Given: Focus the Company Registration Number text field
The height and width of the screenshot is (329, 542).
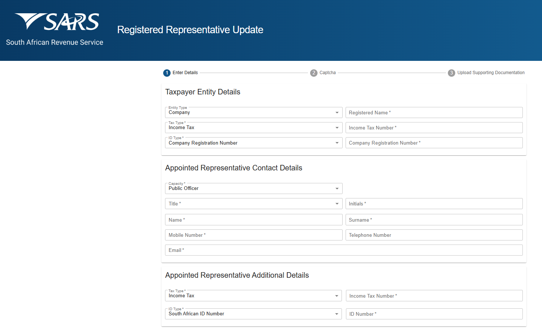Looking at the screenshot, I should 434,143.
